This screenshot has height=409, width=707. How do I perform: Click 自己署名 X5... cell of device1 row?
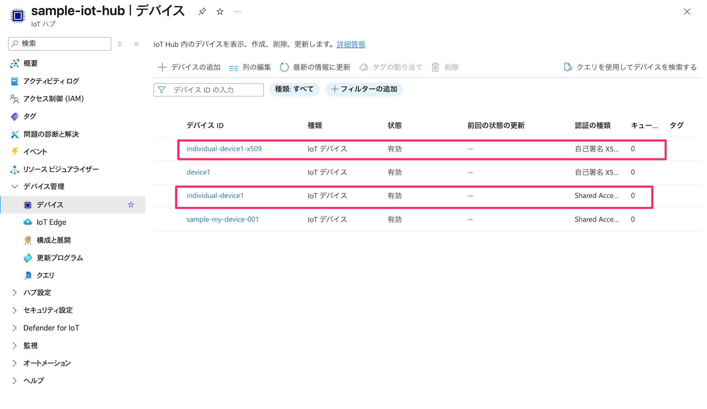pyautogui.click(x=597, y=172)
